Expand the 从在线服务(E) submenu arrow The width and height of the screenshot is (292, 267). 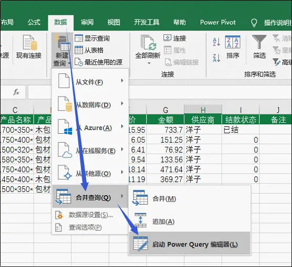pos(122,149)
